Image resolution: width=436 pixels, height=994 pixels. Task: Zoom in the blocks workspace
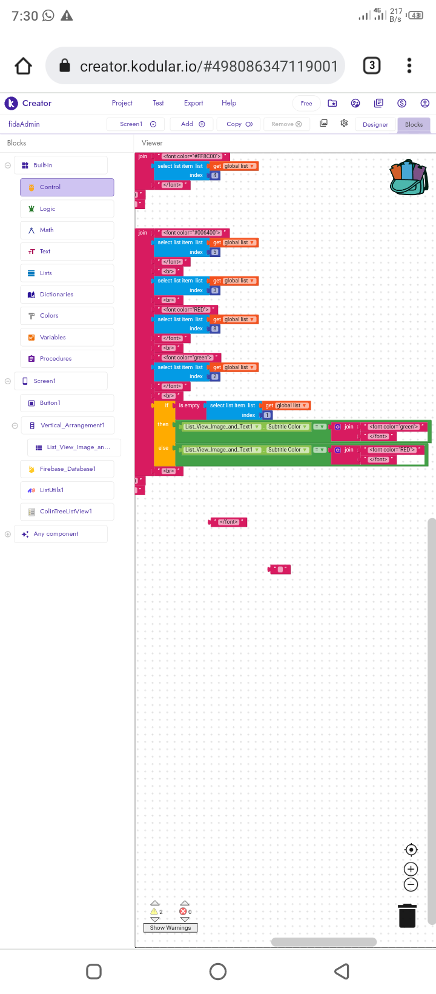coord(411,869)
